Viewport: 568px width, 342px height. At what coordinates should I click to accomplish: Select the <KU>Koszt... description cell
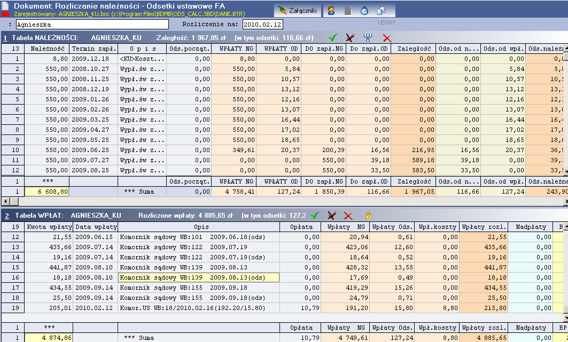(x=142, y=59)
